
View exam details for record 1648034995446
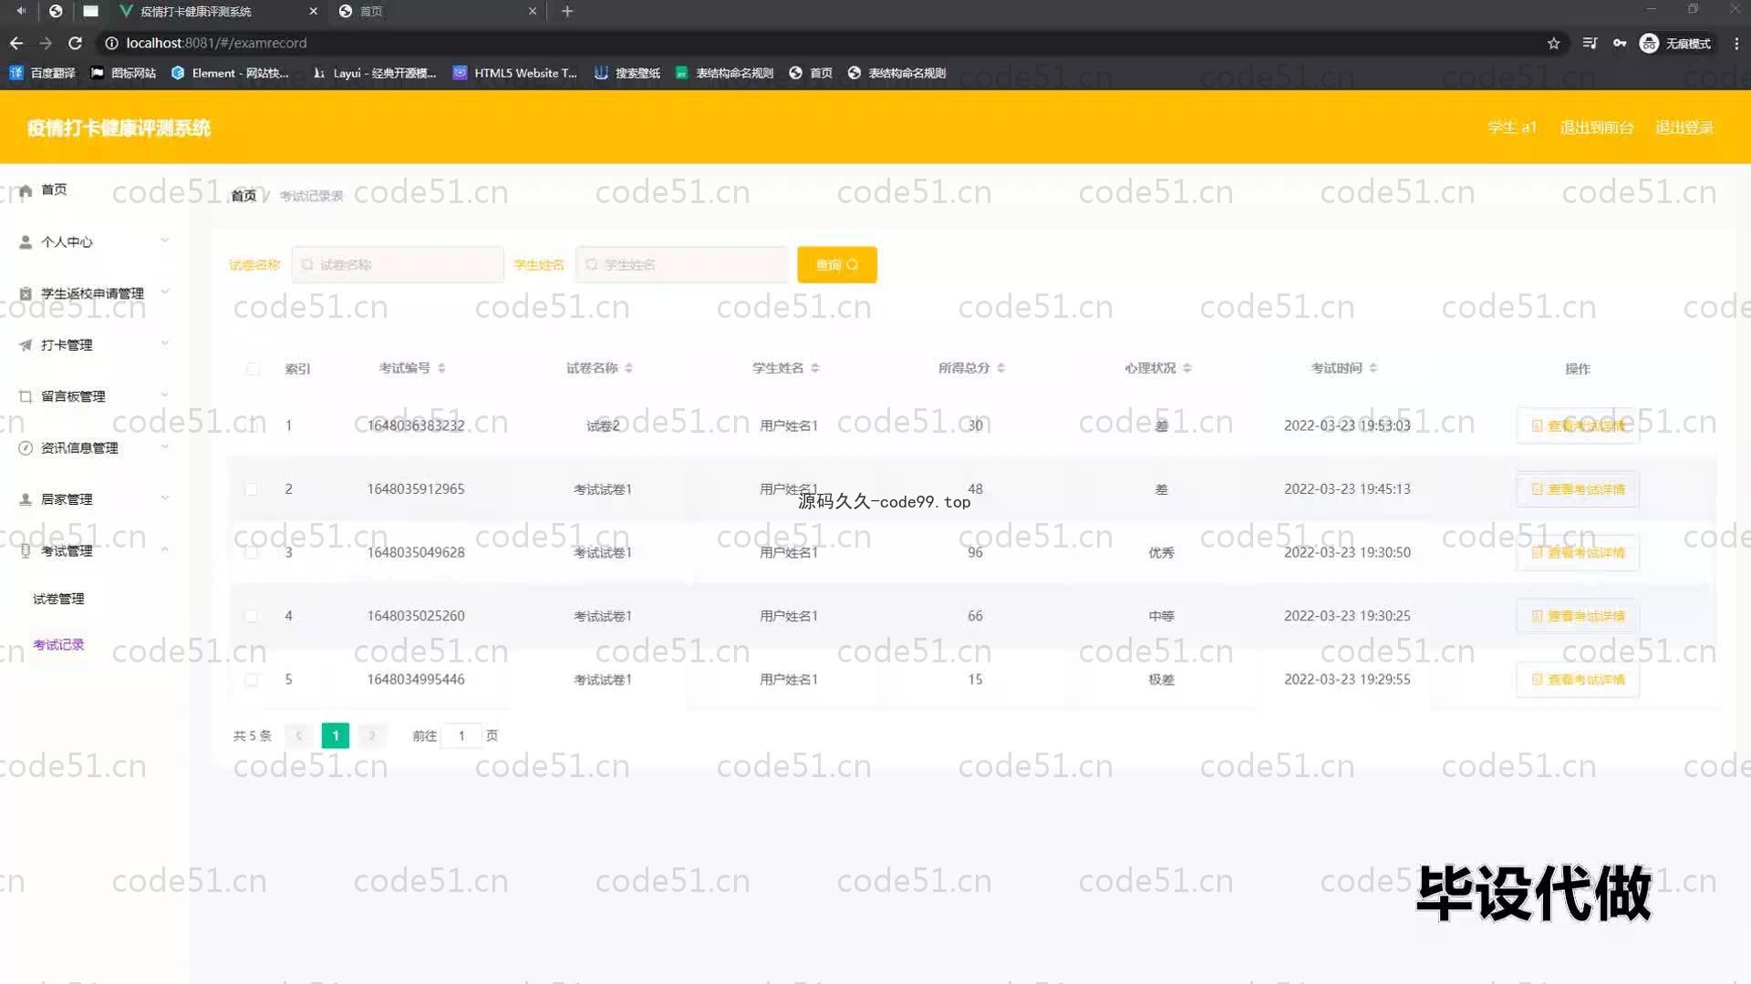point(1578,681)
